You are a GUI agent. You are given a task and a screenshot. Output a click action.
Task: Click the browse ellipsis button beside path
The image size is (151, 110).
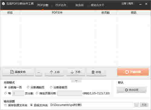coord(137,105)
